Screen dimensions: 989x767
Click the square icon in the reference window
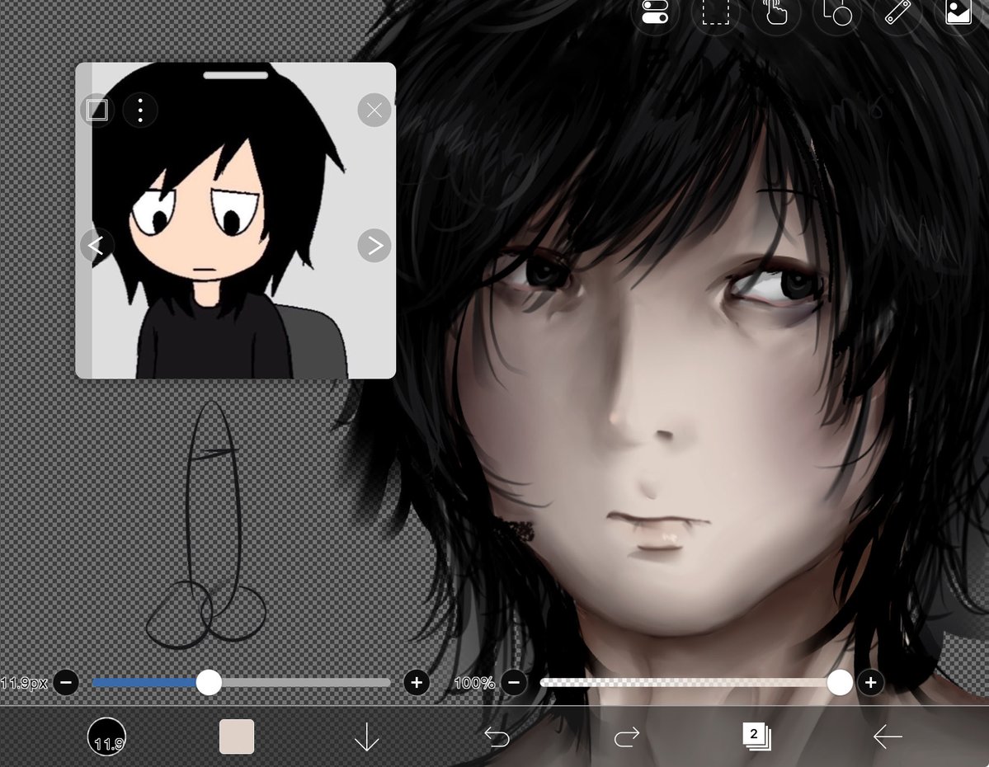(97, 110)
